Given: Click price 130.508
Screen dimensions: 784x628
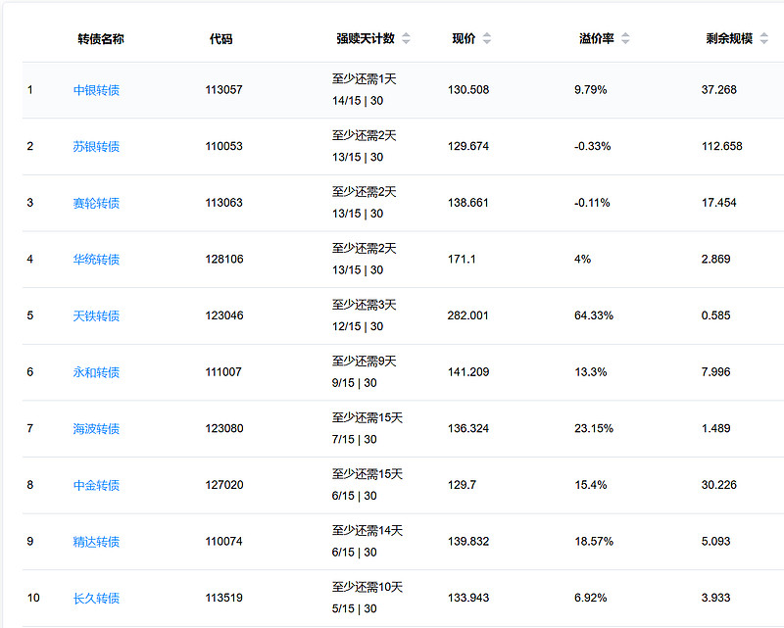Looking at the screenshot, I should [x=468, y=90].
